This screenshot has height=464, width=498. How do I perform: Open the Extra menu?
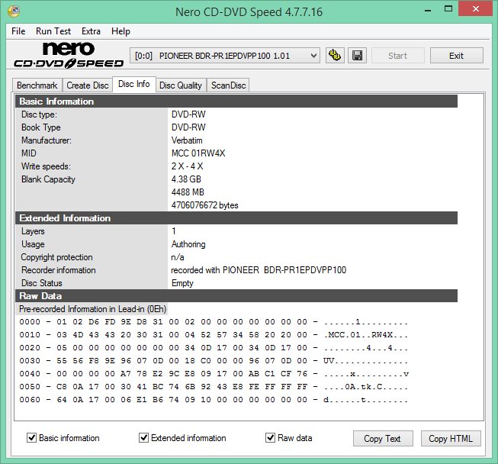coord(91,31)
